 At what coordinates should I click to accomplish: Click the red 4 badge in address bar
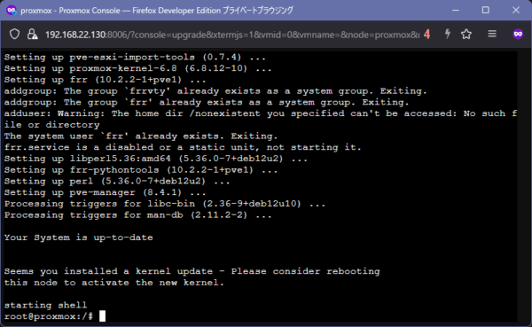pyautogui.click(x=426, y=35)
